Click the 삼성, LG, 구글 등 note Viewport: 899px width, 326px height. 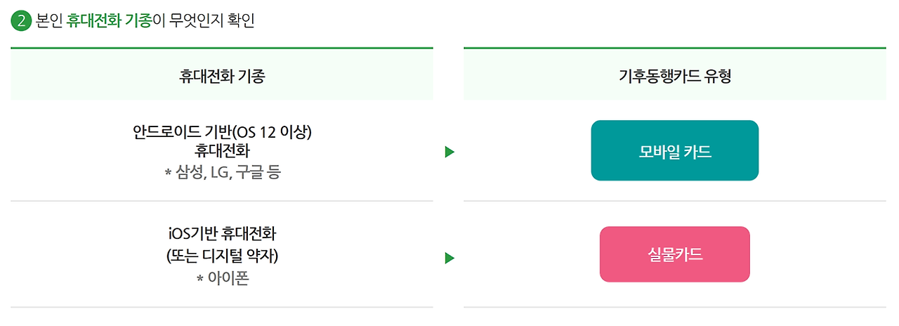point(222,171)
